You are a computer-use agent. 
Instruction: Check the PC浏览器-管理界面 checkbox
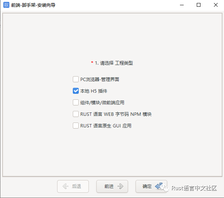point(76,79)
